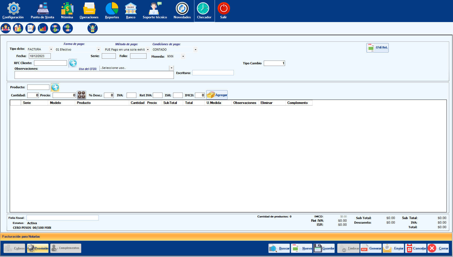
Task: Expand the Uso del CFDi selector
Action: pos(171,68)
